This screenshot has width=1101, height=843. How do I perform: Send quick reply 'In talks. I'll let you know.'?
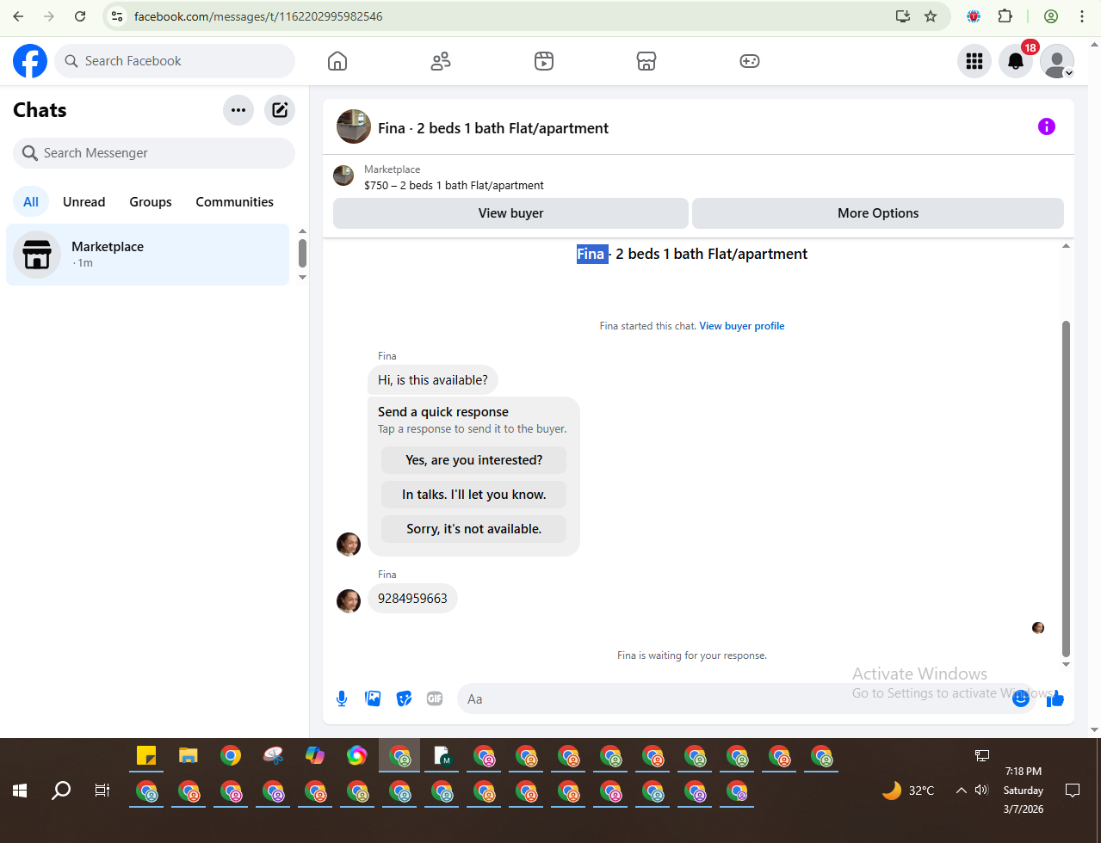tap(474, 495)
